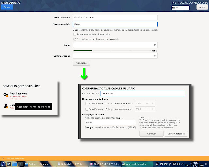Image resolution: width=209 pixels, height=167 pixels.
Task: Open the volume tray icon
Action: 178,164
